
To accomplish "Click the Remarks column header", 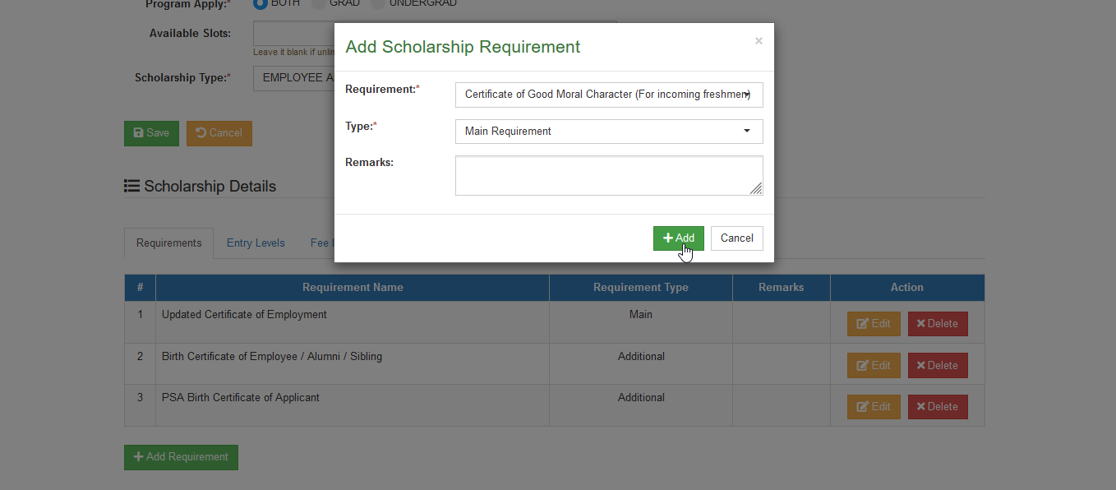I will point(782,288).
